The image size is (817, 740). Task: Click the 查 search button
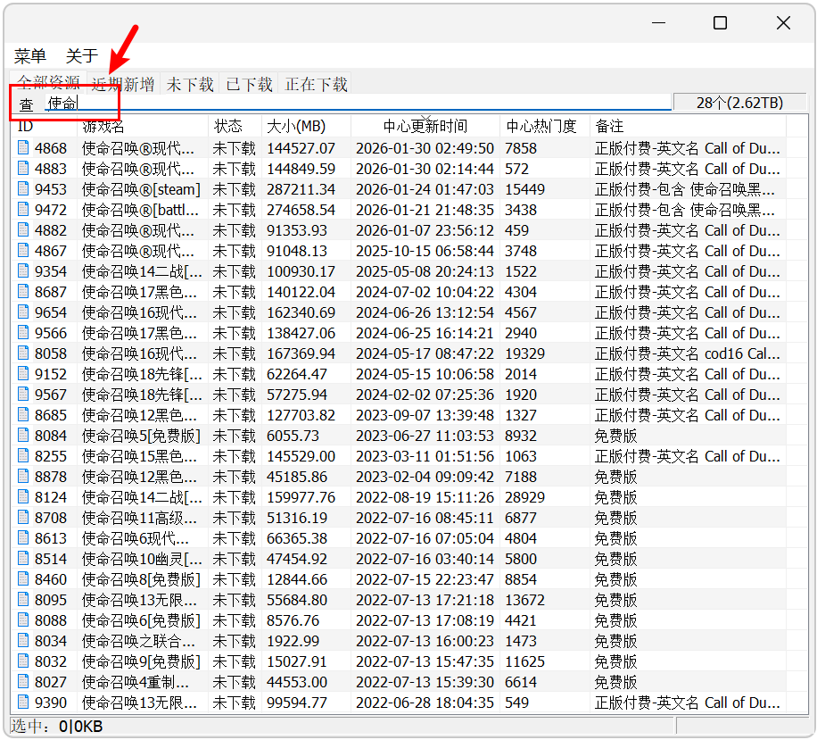26,104
